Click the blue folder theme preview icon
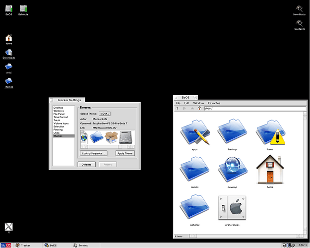Viewport: 310px width, 248px height. click(x=97, y=137)
